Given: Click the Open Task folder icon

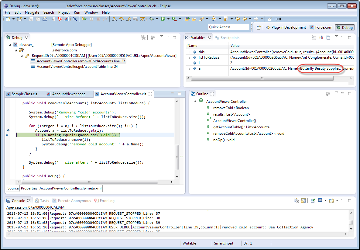Looking at the screenshot, I should (194, 19).
